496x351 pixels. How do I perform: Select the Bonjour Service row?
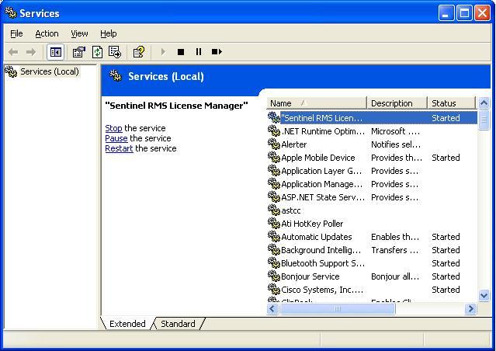310,276
